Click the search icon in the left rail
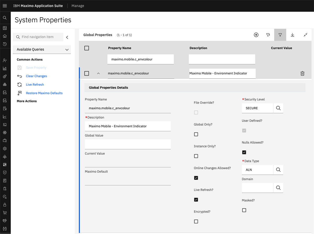Viewport: 314px width, 234px height. pos(5,18)
